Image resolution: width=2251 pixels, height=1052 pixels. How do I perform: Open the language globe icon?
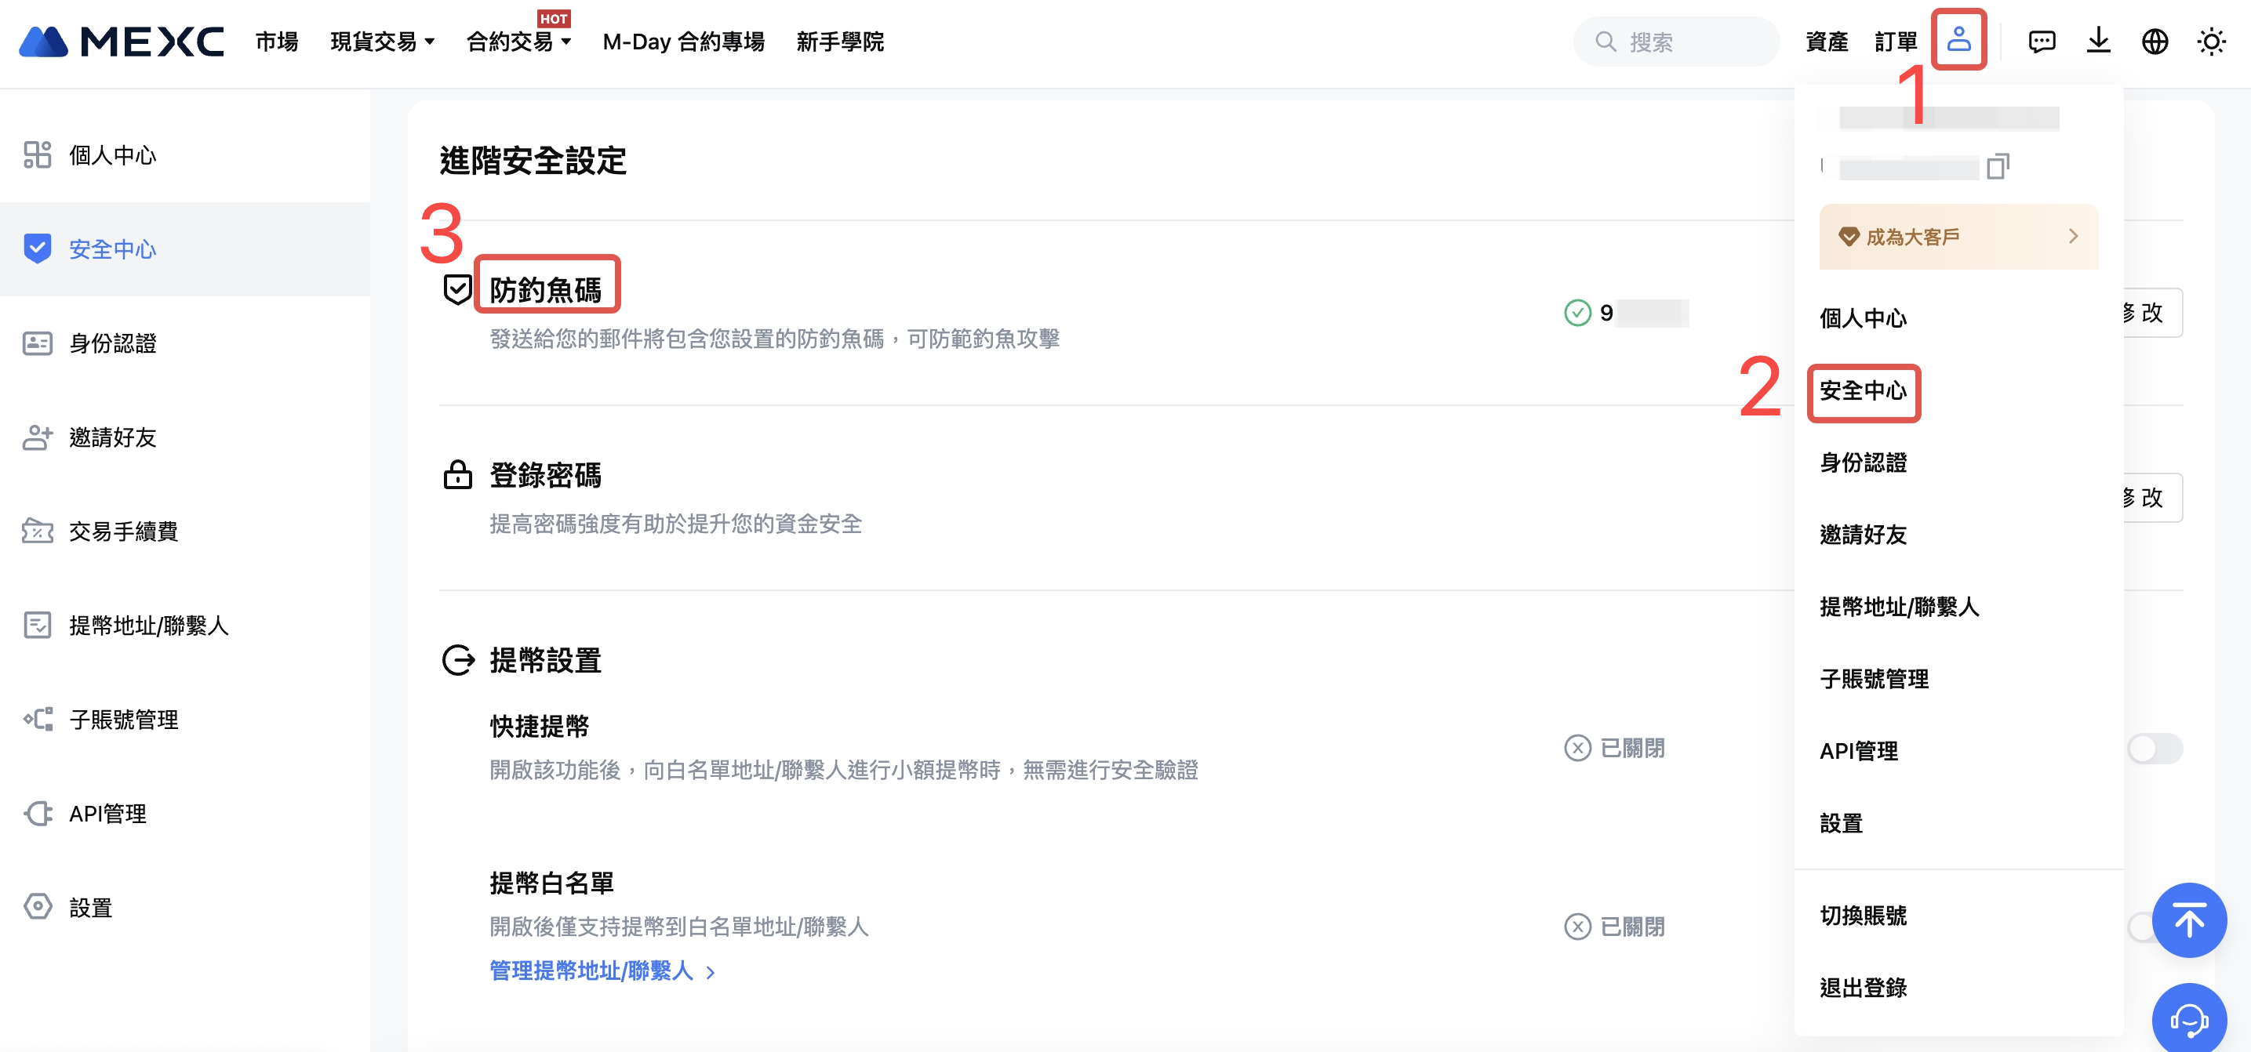(2154, 41)
